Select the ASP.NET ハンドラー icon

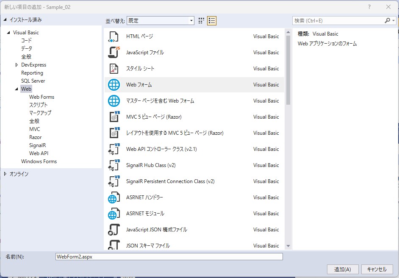114,197
